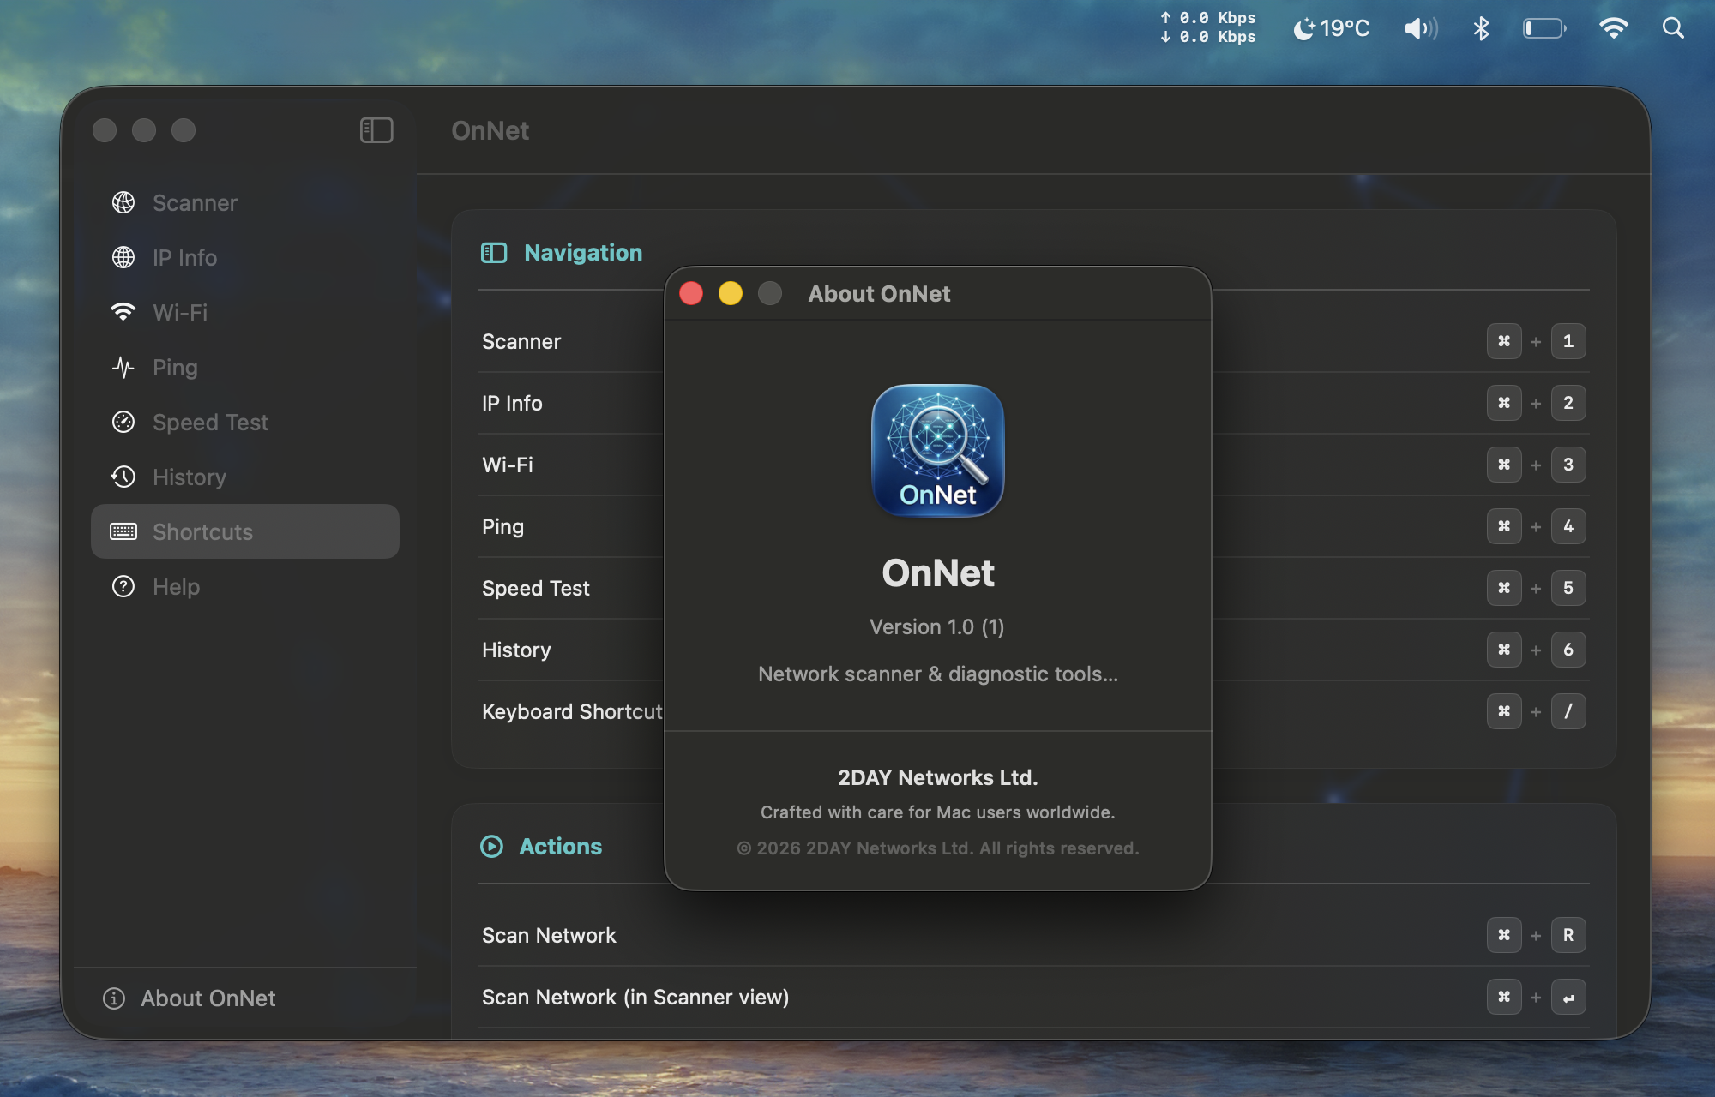Viewport: 1715px width, 1097px height.
Task: Click the battery icon in the menu bar
Action: tap(1544, 28)
